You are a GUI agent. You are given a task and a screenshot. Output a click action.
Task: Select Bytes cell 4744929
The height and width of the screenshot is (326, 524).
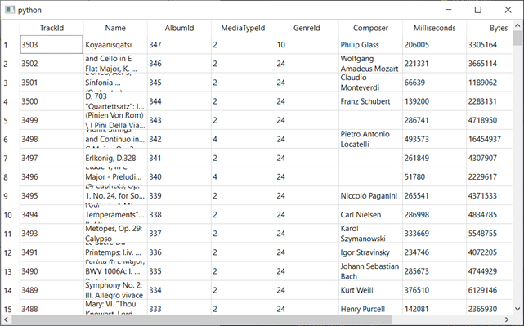coord(489,271)
